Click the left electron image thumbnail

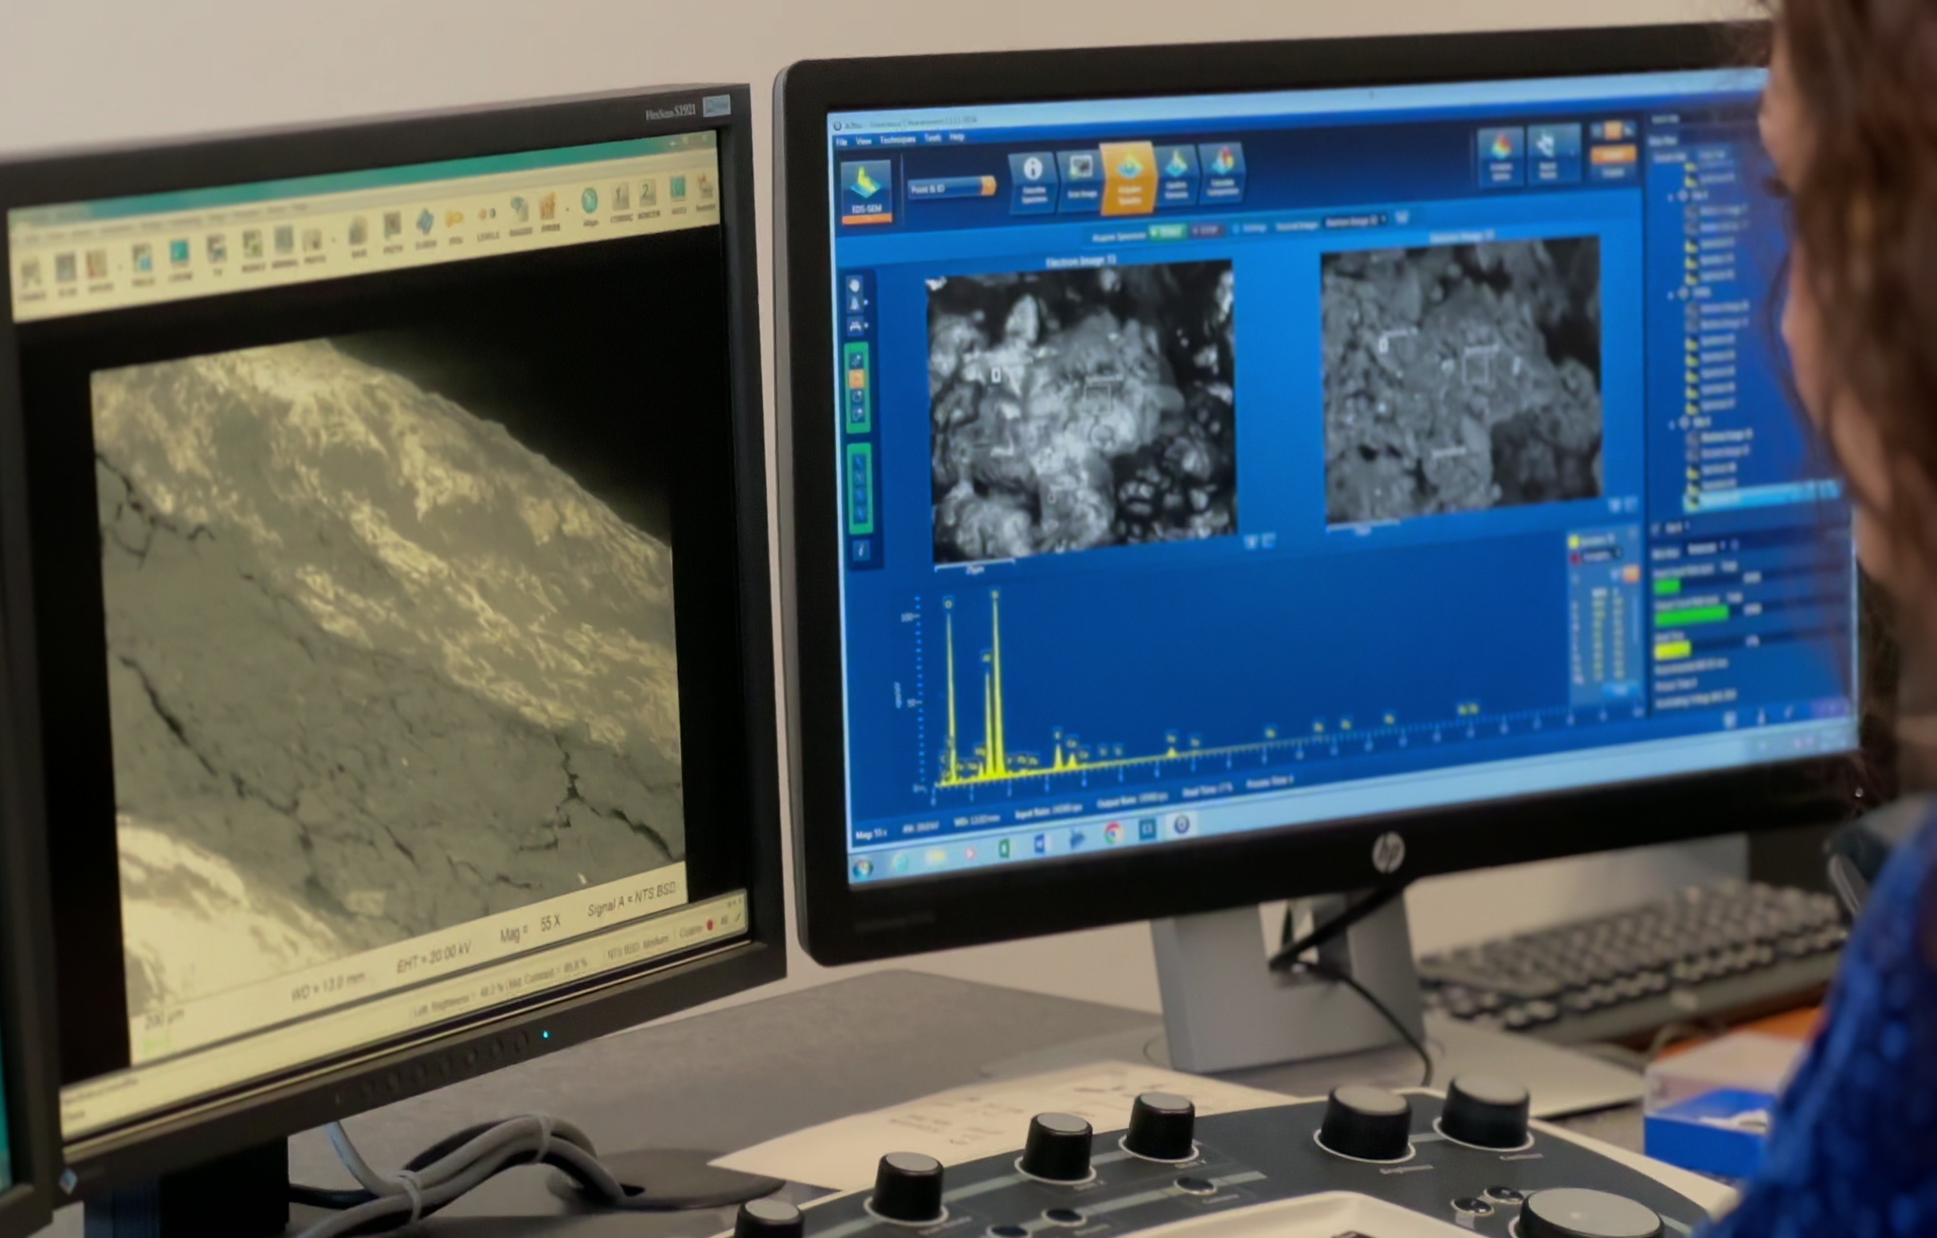[x=1080, y=412]
